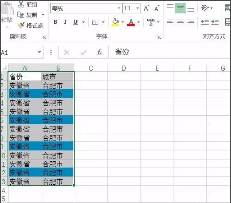This screenshot has width=231, height=203.
Task: Click the fill handle at the selection's corner
Action: point(74,185)
